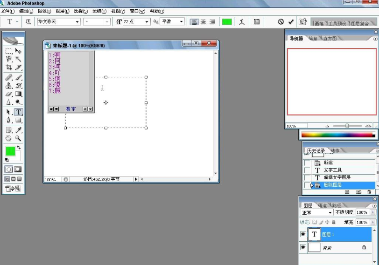This screenshot has width=379, height=265.
Task: Select the Pen tool
Action: (8, 120)
